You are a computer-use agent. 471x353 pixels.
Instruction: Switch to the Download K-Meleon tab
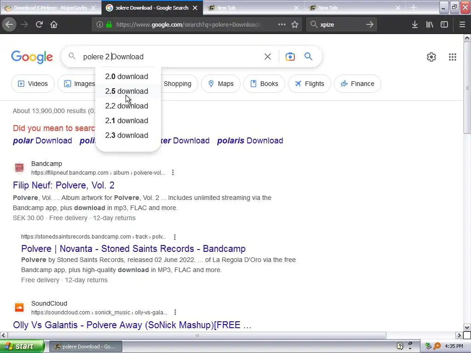tap(50, 8)
